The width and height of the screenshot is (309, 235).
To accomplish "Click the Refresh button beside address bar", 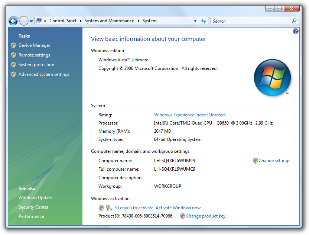I will pos(204,21).
